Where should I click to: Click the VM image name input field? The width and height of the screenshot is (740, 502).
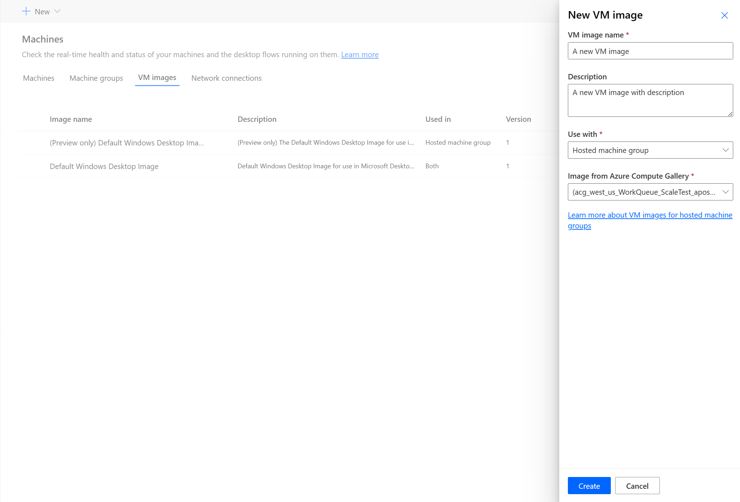(x=650, y=51)
